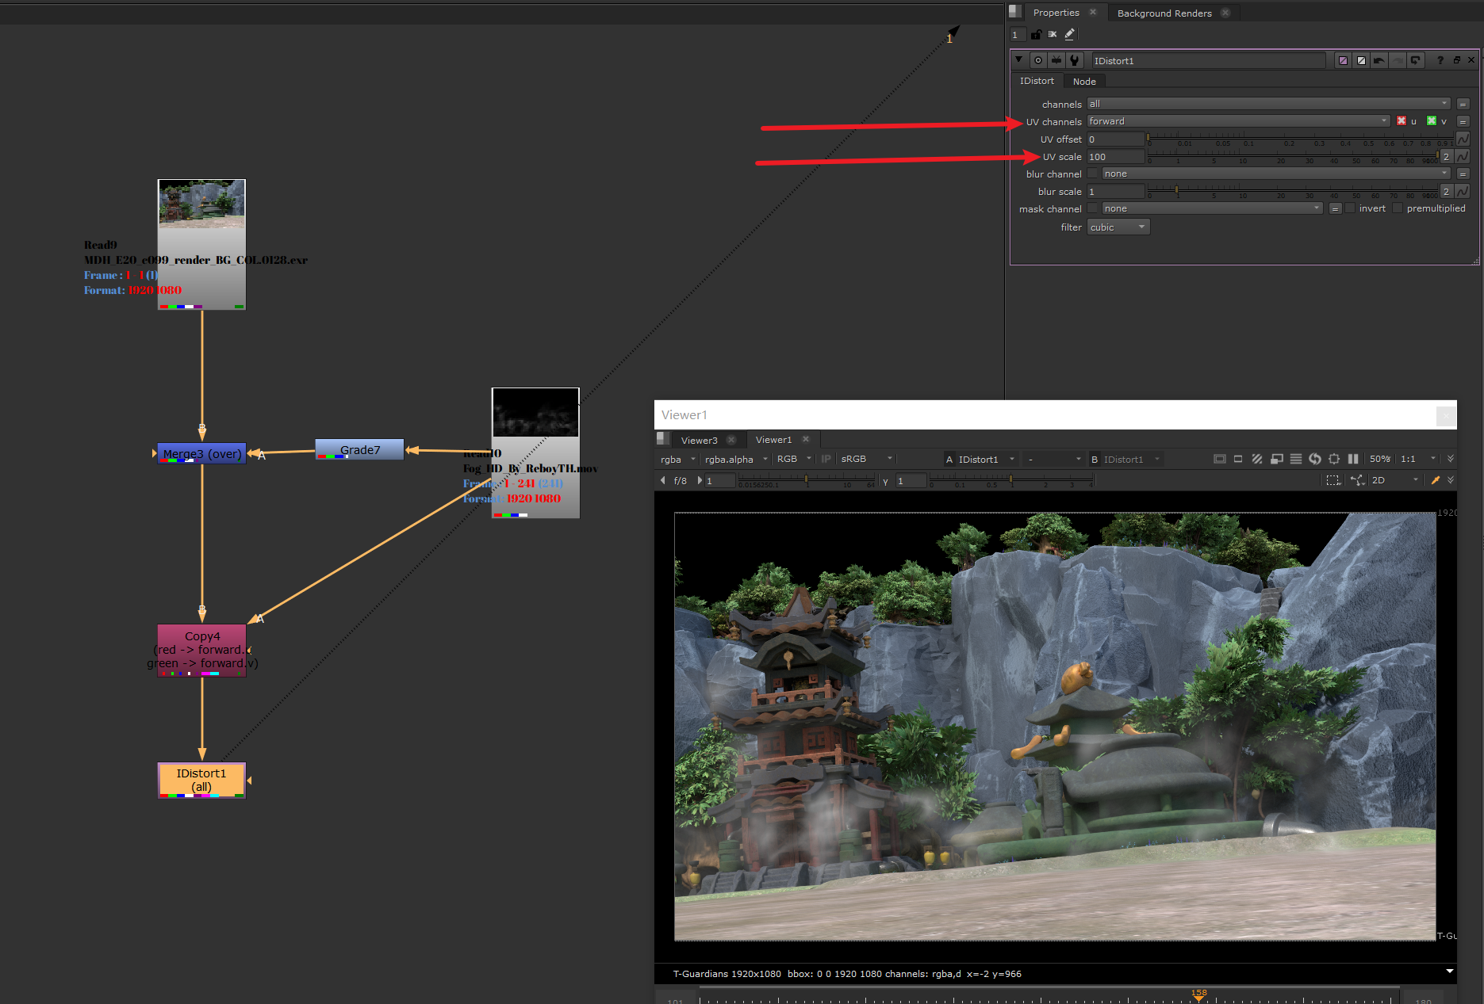Click the pink node color swatch icon

pyautogui.click(x=1343, y=60)
